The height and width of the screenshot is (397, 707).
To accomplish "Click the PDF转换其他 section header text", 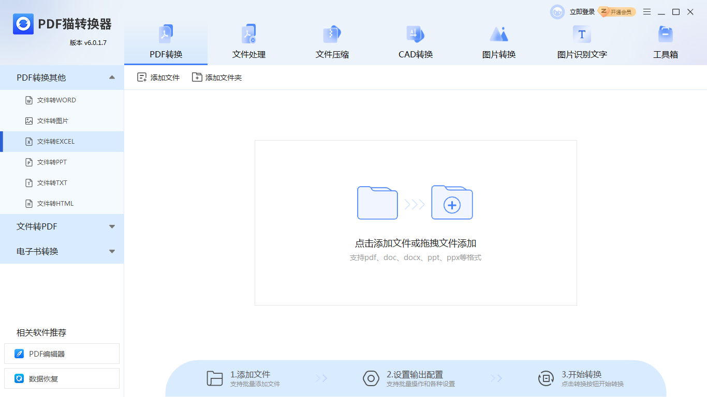I will point(41,78).
